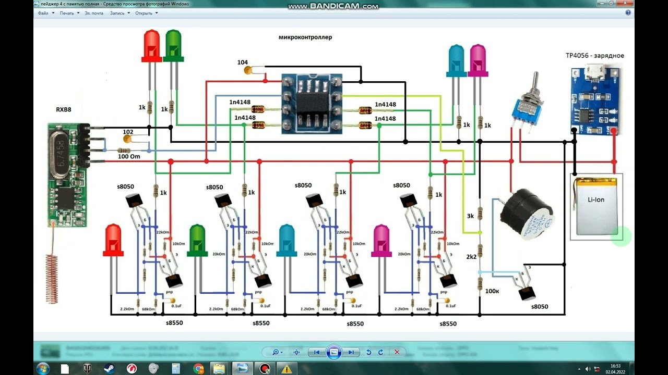Open the gray sphere taskbar icon

coord(154,369)
